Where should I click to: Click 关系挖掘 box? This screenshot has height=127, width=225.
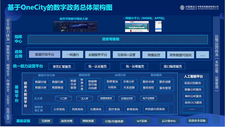point(129,87)
